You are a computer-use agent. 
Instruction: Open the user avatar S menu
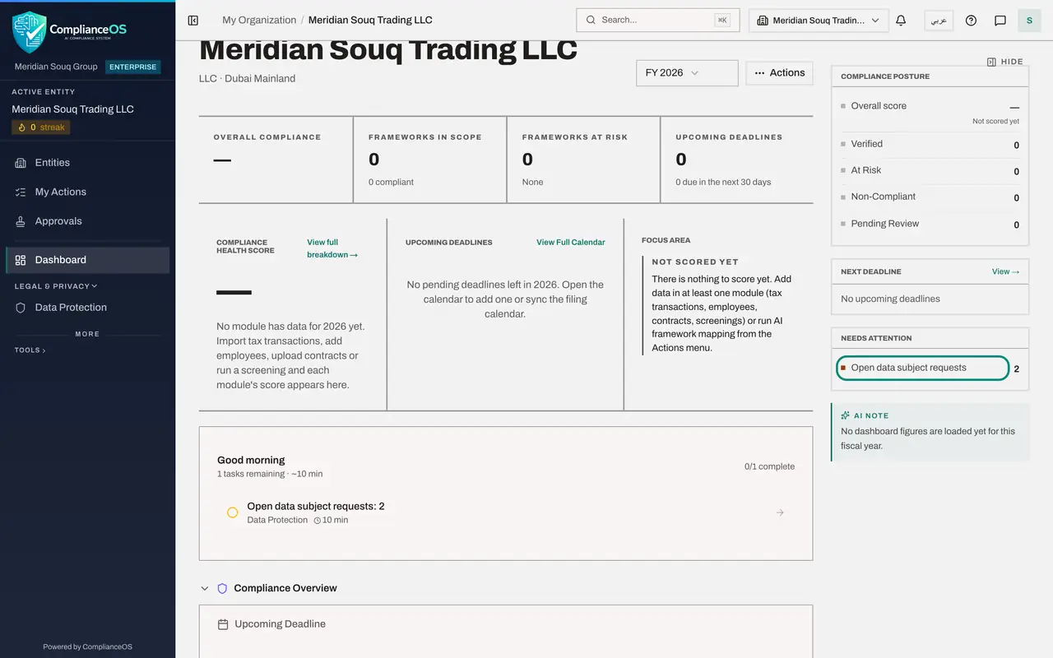(x=1029, y=21)
